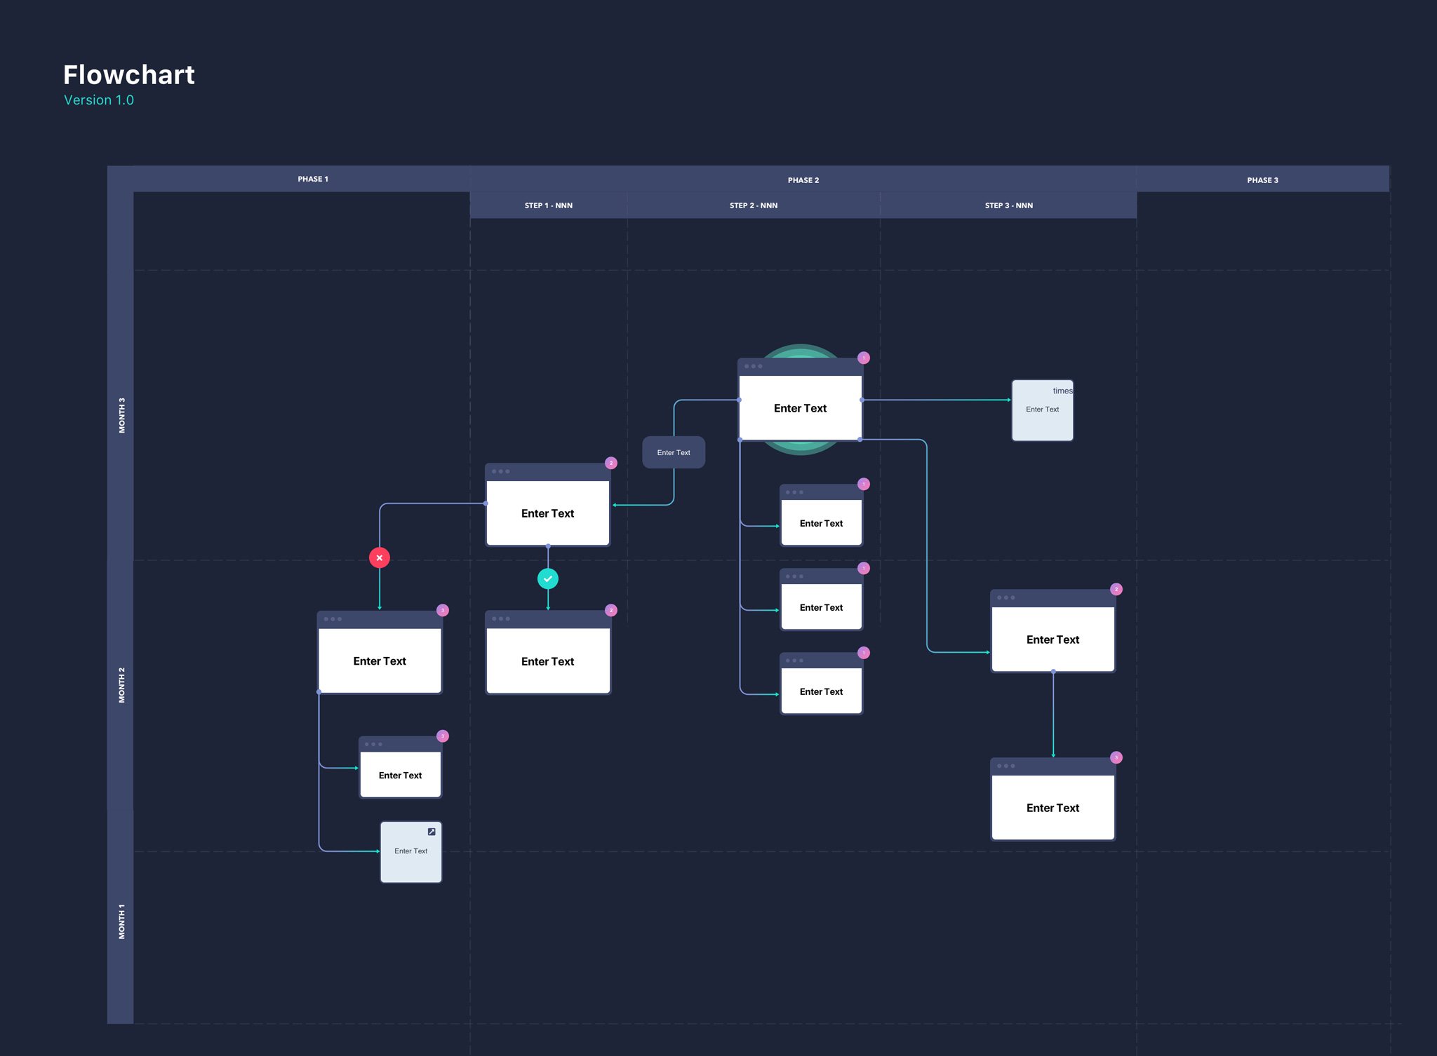Click the teal checkmark approve icon
The image size is (1437, 1056).
(x=548, y=578)
